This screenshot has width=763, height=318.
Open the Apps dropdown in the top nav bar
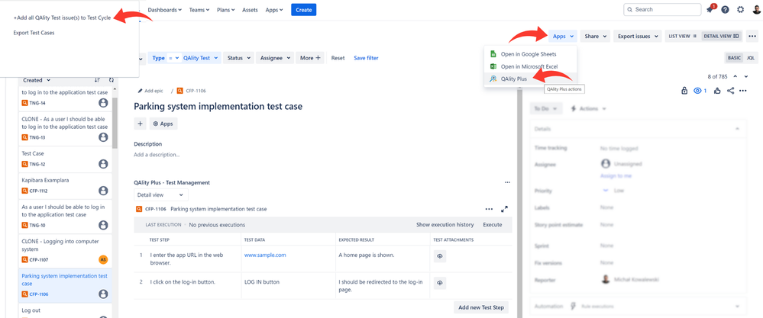click(x=274, y=10)
